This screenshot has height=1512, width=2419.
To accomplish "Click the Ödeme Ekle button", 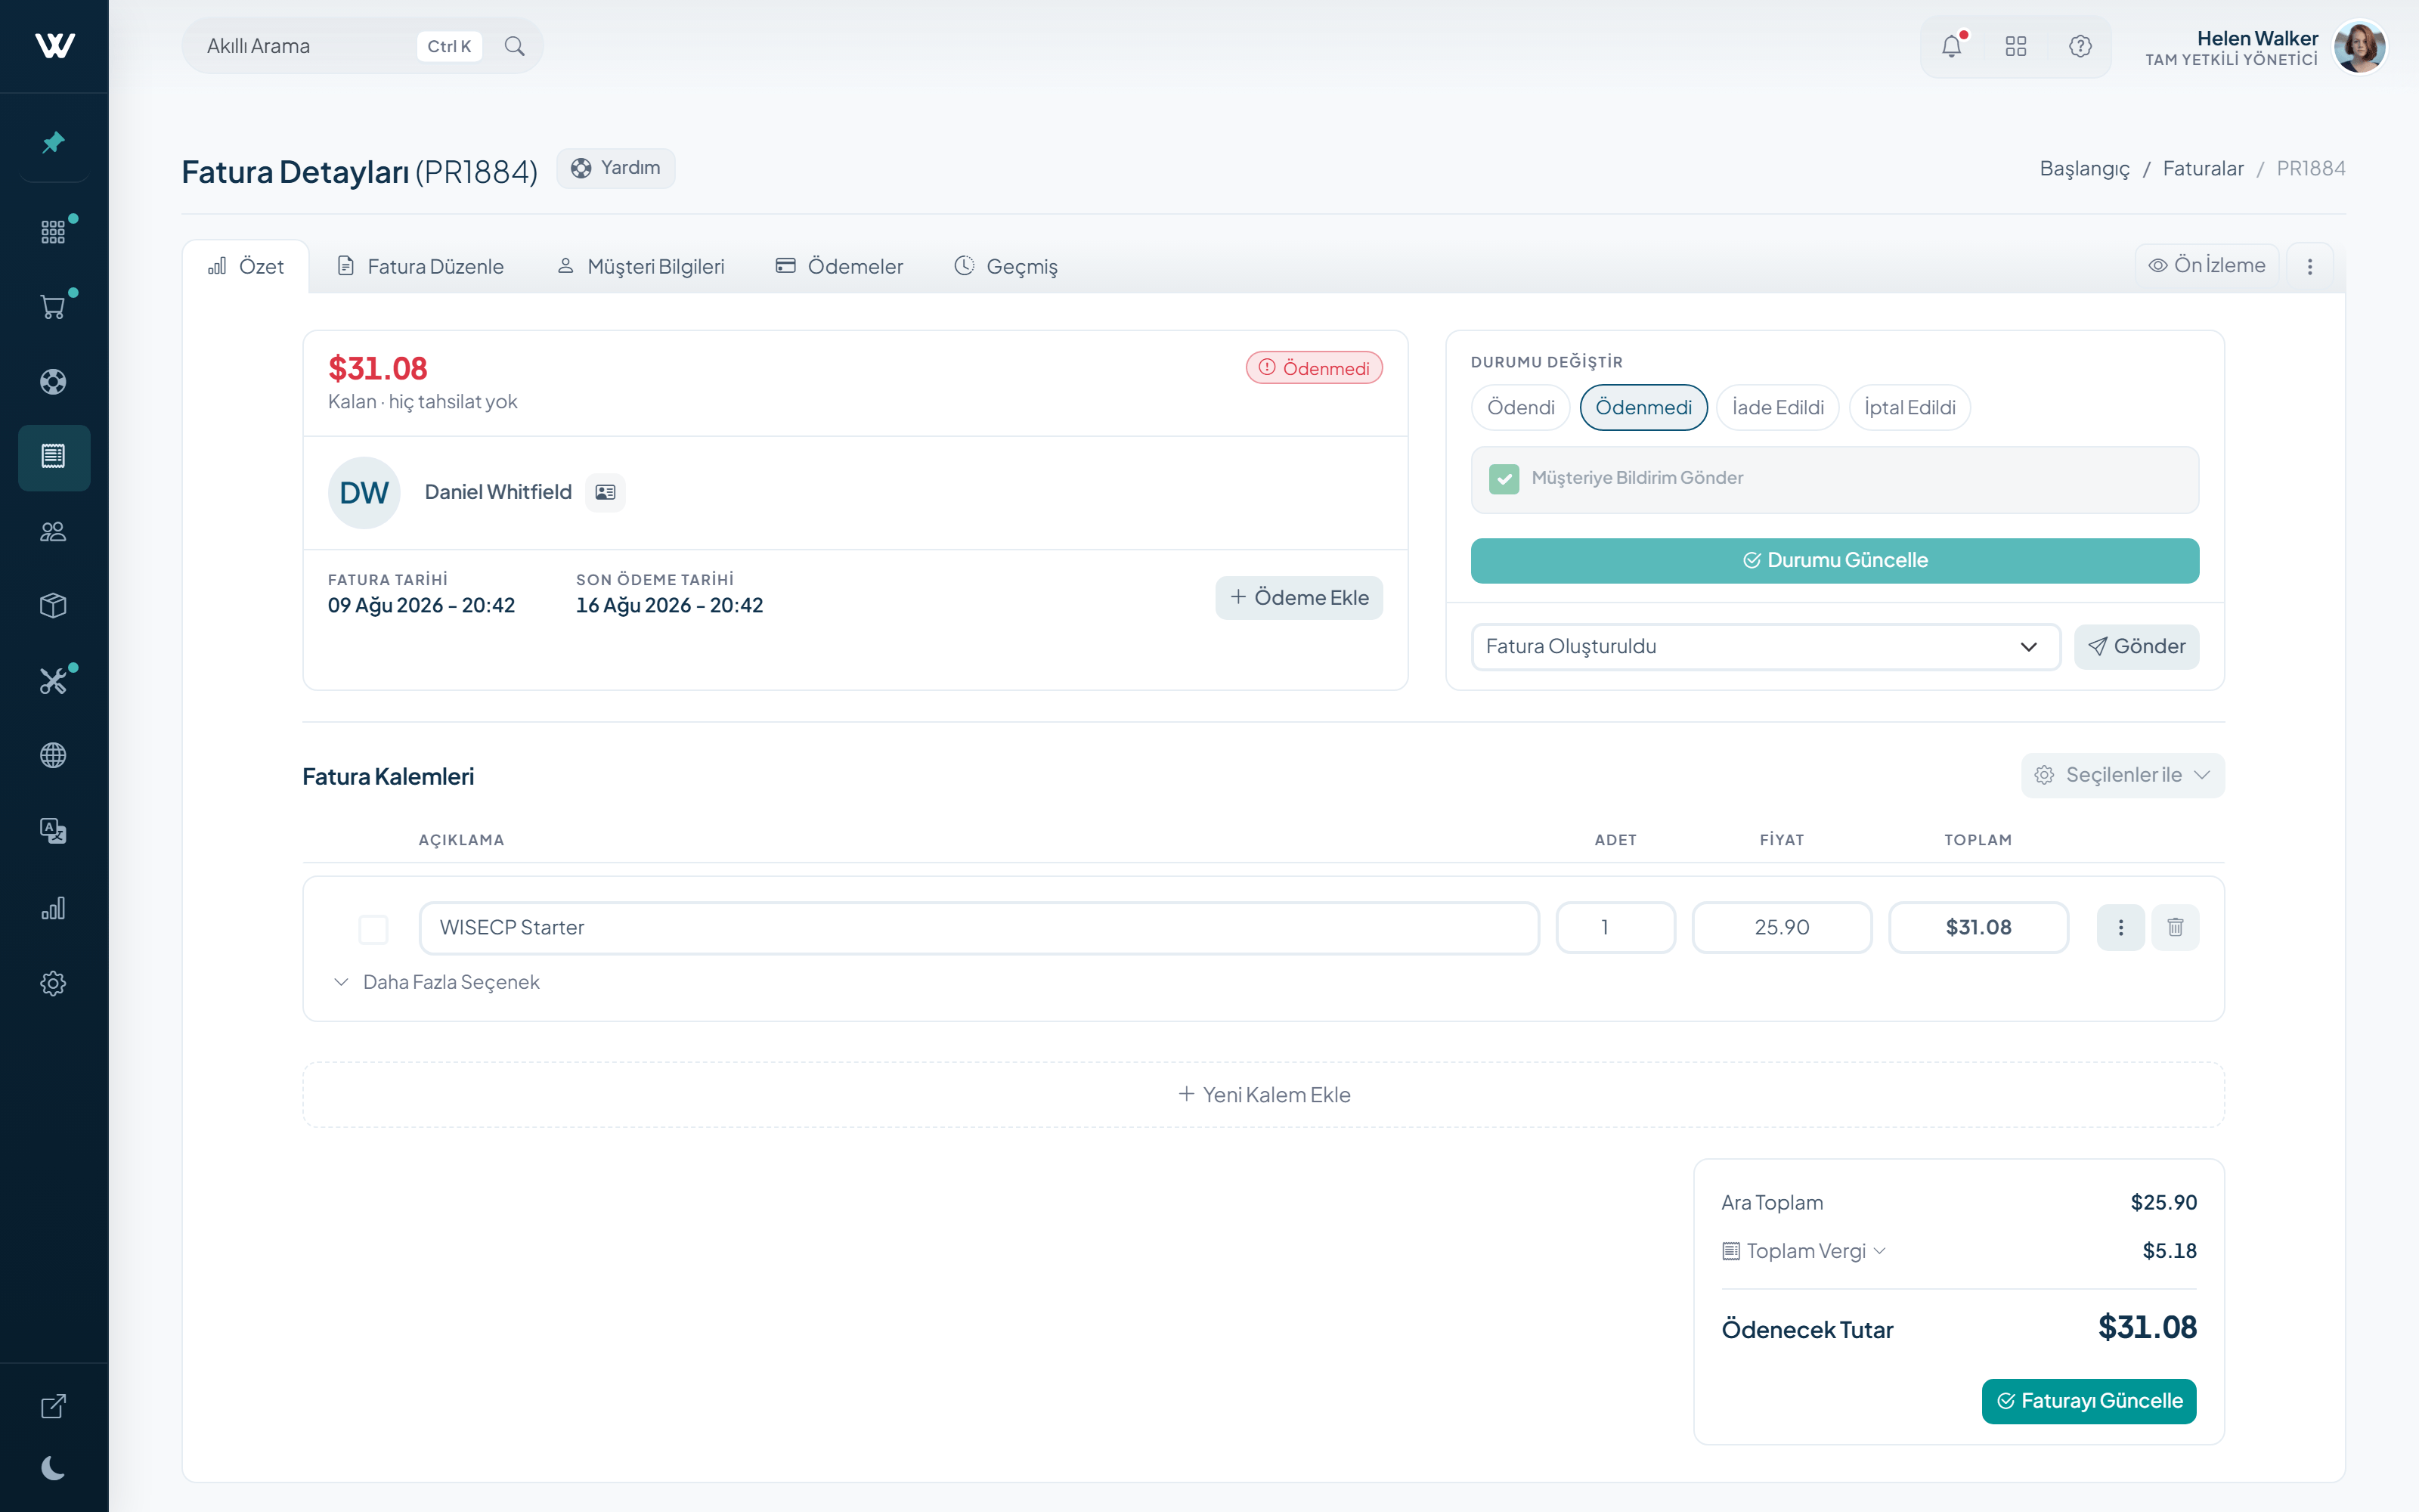I will (1299, 598).
